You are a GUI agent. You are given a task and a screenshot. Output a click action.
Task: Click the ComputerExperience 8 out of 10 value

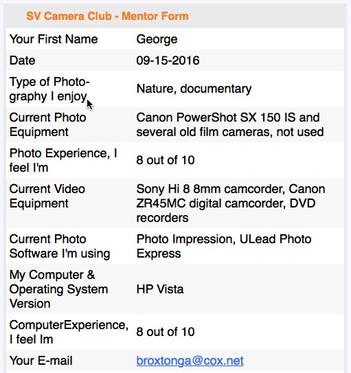166,332
